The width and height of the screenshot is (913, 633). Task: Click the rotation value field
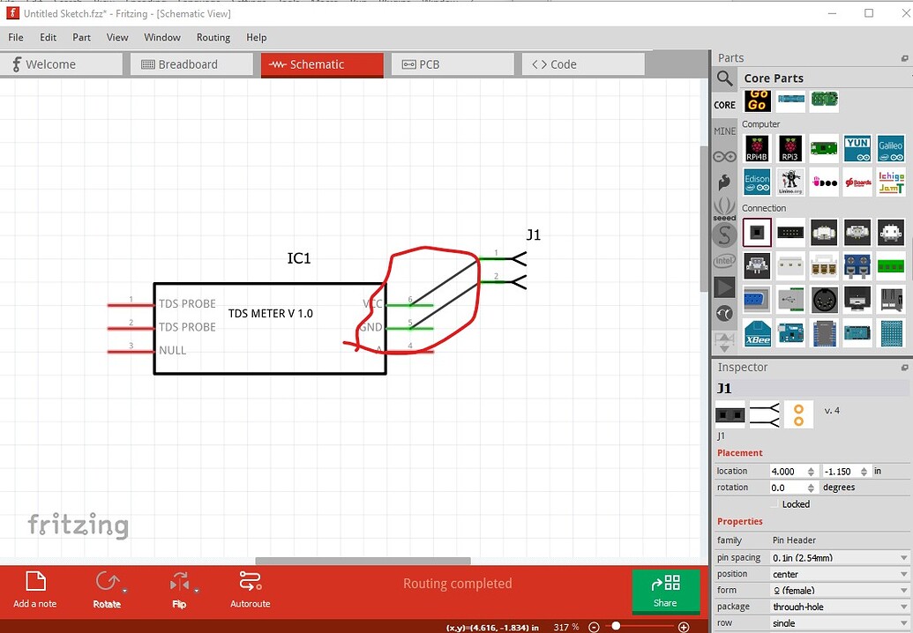point(787,488)
